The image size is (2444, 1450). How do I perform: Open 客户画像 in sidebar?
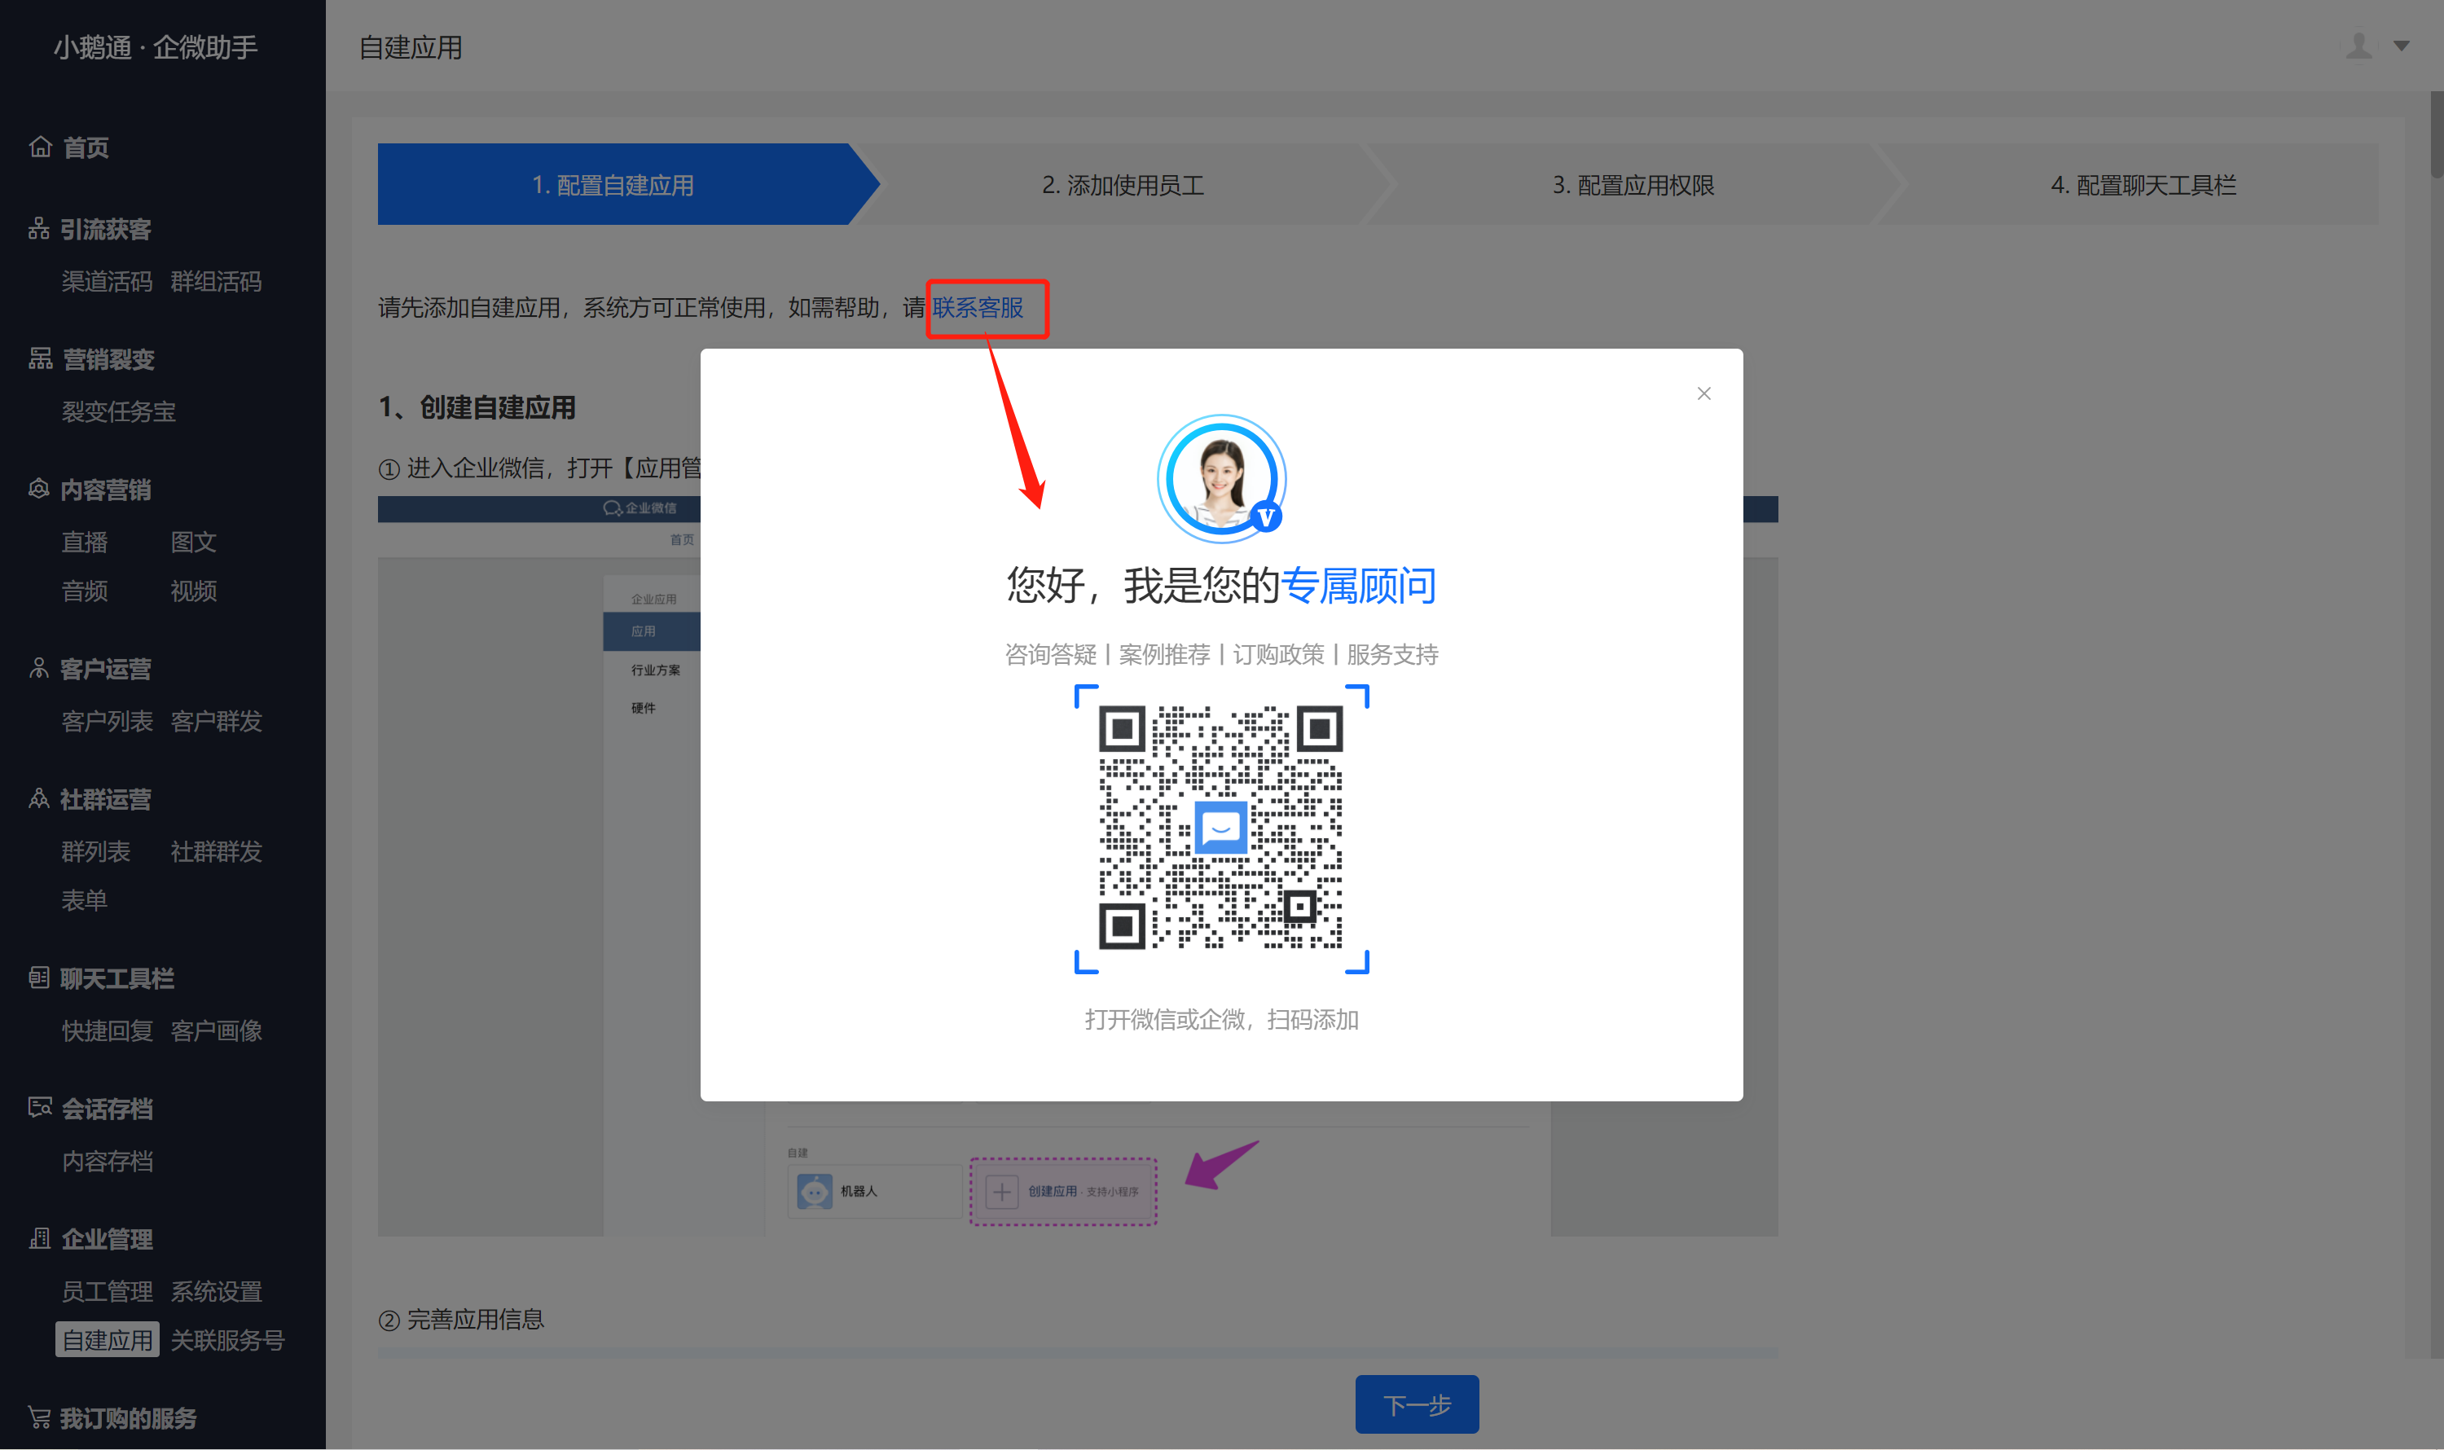216,1030
